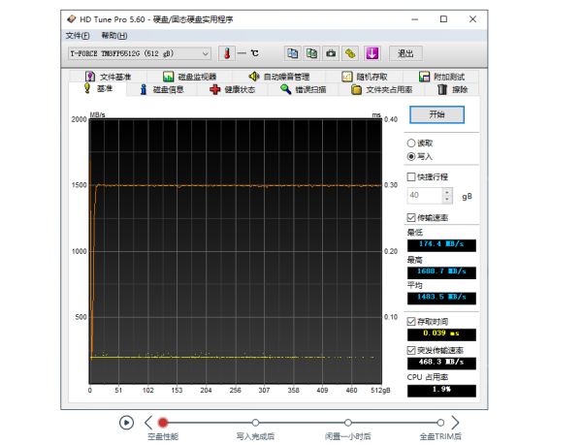Enable the 快捷行程 short stroke checkbox

411,176
